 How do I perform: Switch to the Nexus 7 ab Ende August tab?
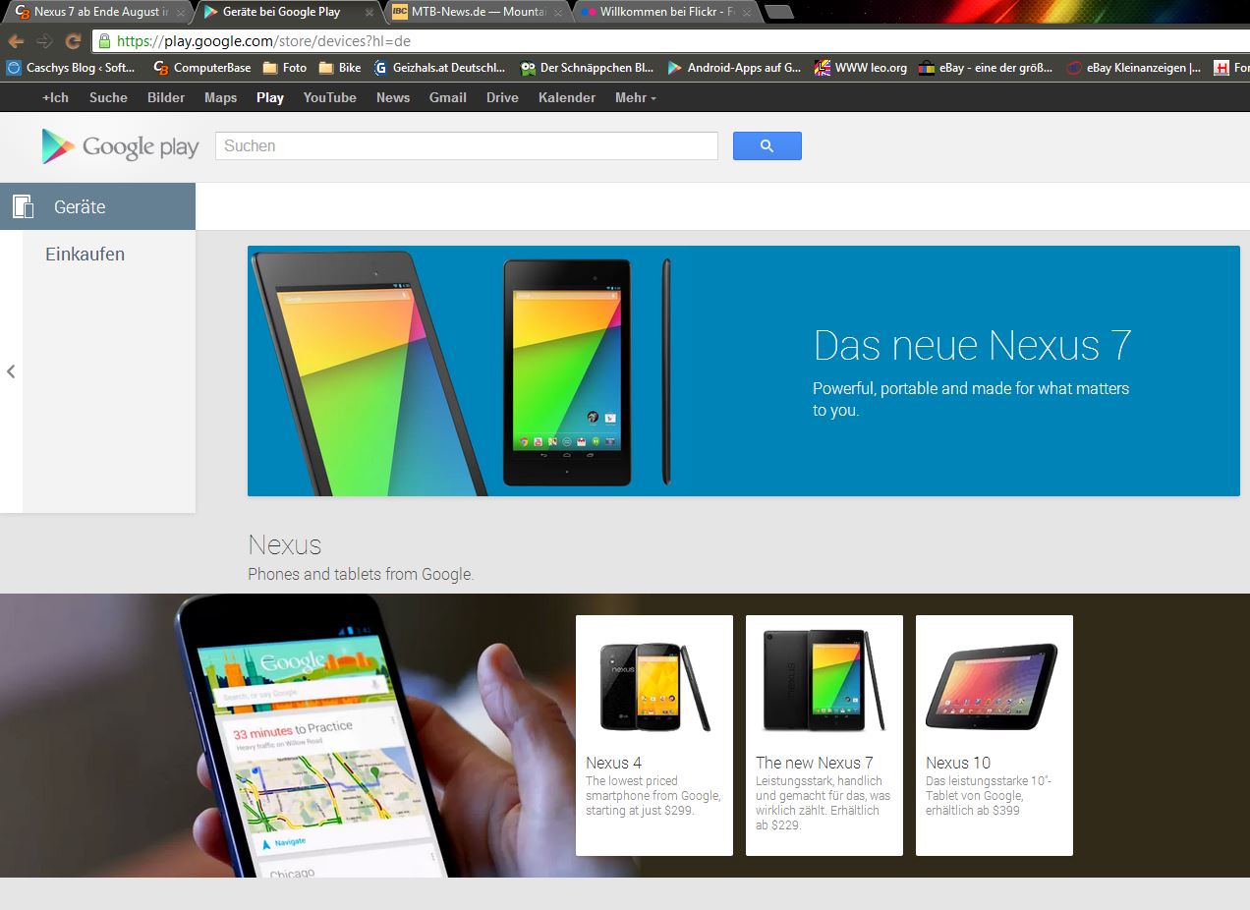coord(98,13)
